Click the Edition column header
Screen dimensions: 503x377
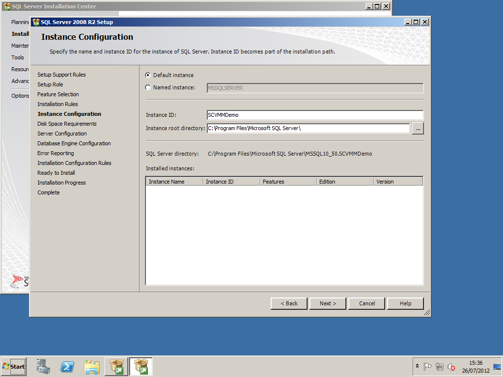pyautogui.click(x=345, y=182)
